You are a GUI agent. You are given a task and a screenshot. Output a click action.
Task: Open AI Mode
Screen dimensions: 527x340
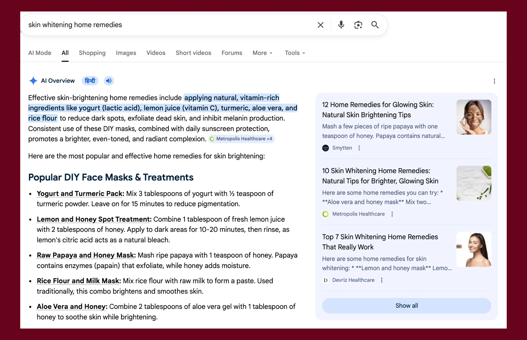coord(40,53)
